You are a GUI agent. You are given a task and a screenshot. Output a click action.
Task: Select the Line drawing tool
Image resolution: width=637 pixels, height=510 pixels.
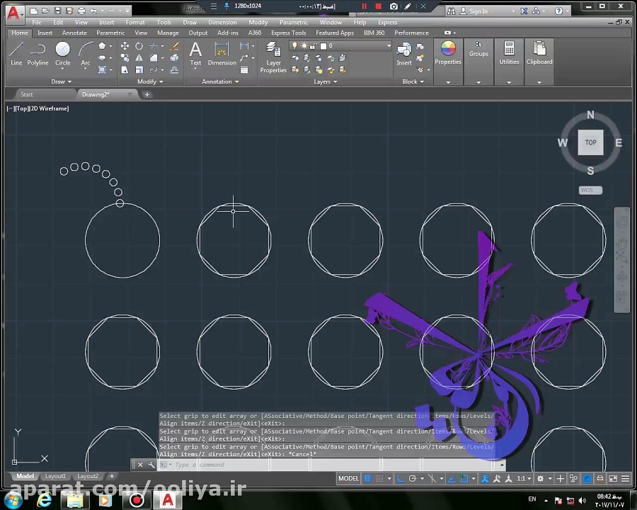16,53
